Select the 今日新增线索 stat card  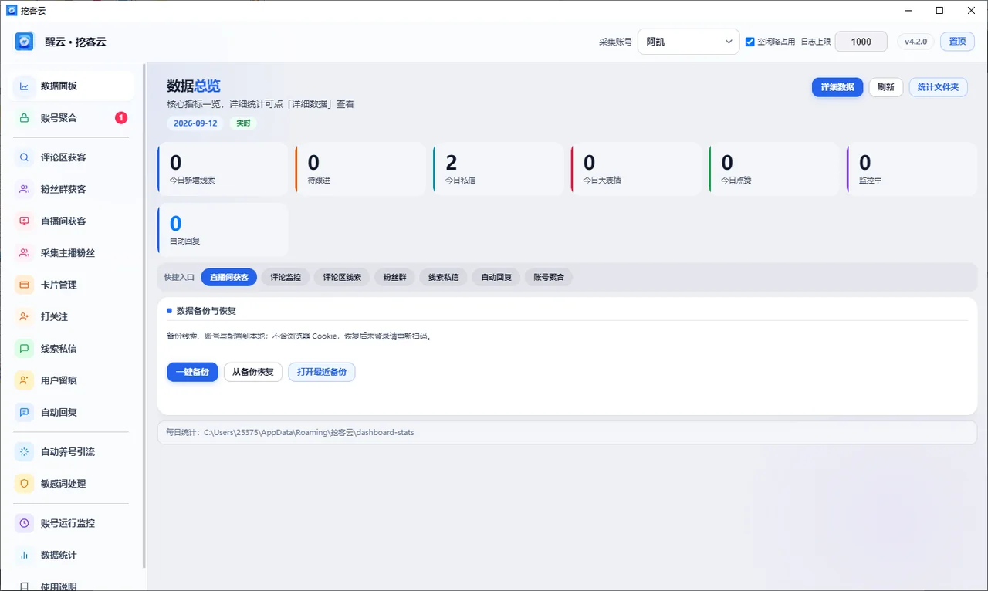point(223,168)
